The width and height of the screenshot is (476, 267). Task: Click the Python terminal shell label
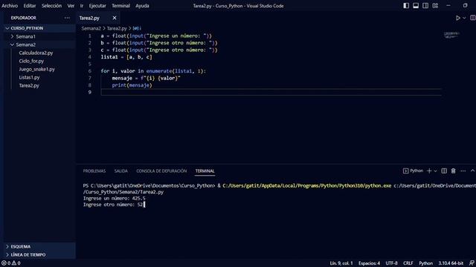click(x=413, y=171)
